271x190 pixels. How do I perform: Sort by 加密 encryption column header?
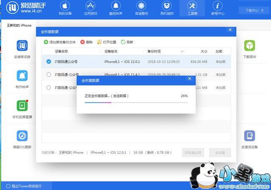click(219, 51)
